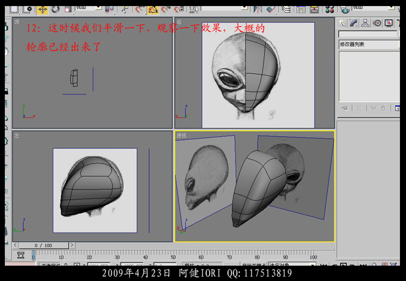This screenshot has width=406, height=281.
Task: Open the Layer Manager
Action: tap(287, 10)
